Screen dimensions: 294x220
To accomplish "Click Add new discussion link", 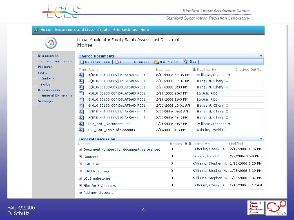I will pos(99,192).
